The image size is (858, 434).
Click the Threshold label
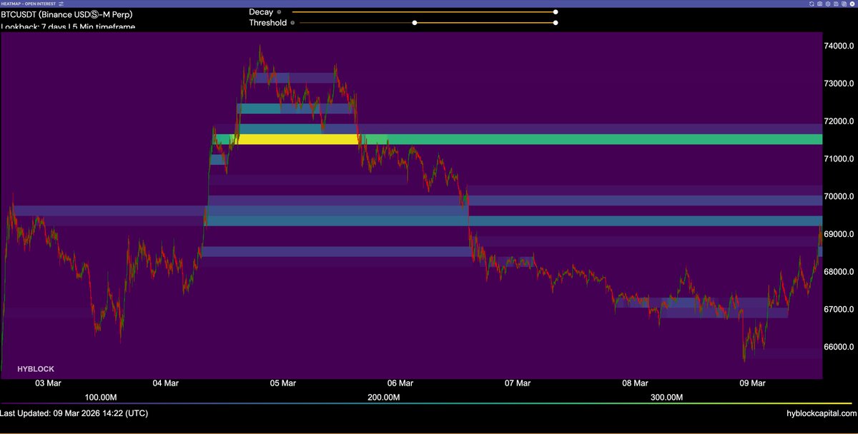tap(268, 23)
